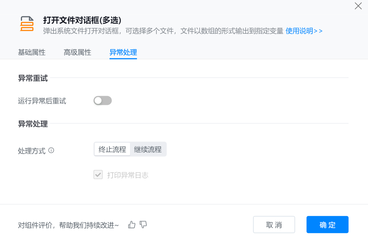Viewport: 368px width, 241px height.
Task: Select the 继续流程 handling option
Action: click(148, 149)
